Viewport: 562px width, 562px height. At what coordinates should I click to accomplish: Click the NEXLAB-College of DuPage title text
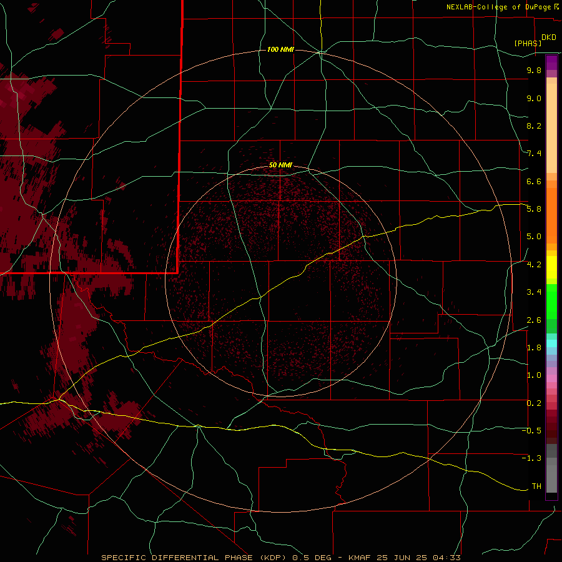500,7
